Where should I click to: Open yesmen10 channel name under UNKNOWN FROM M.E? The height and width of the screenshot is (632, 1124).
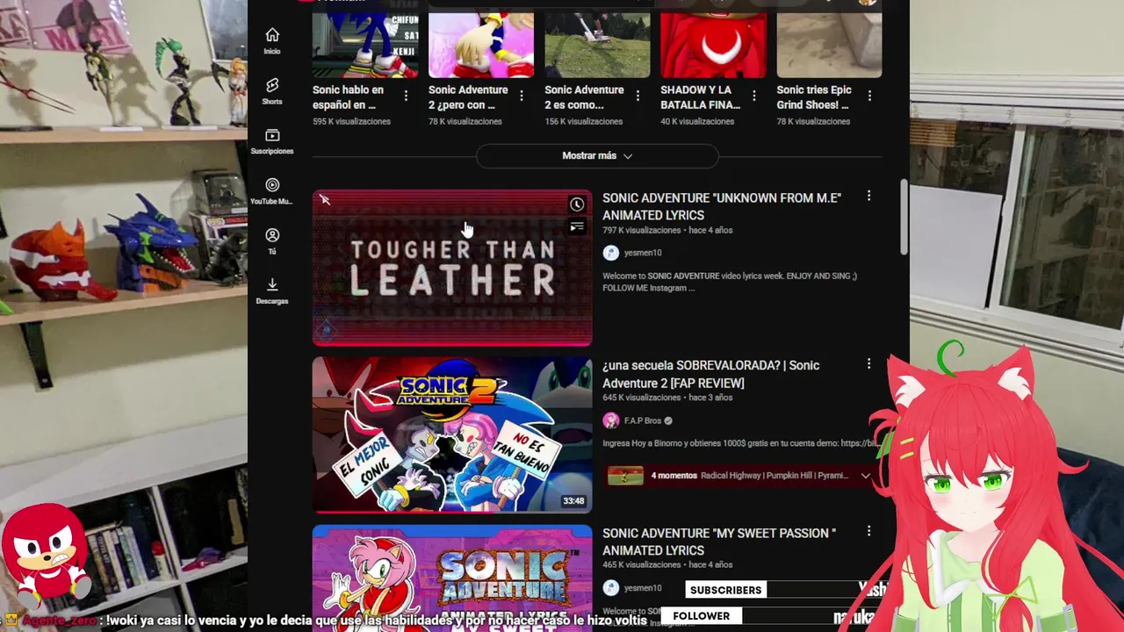tap(643, 253)
